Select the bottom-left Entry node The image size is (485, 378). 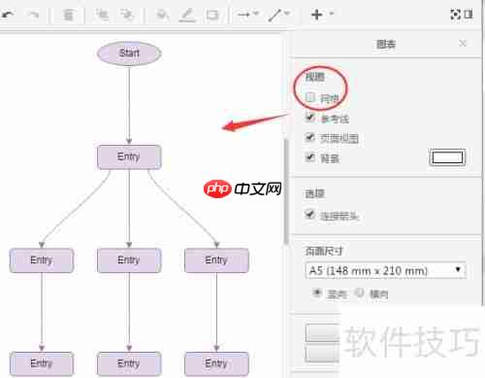point(42,363)
